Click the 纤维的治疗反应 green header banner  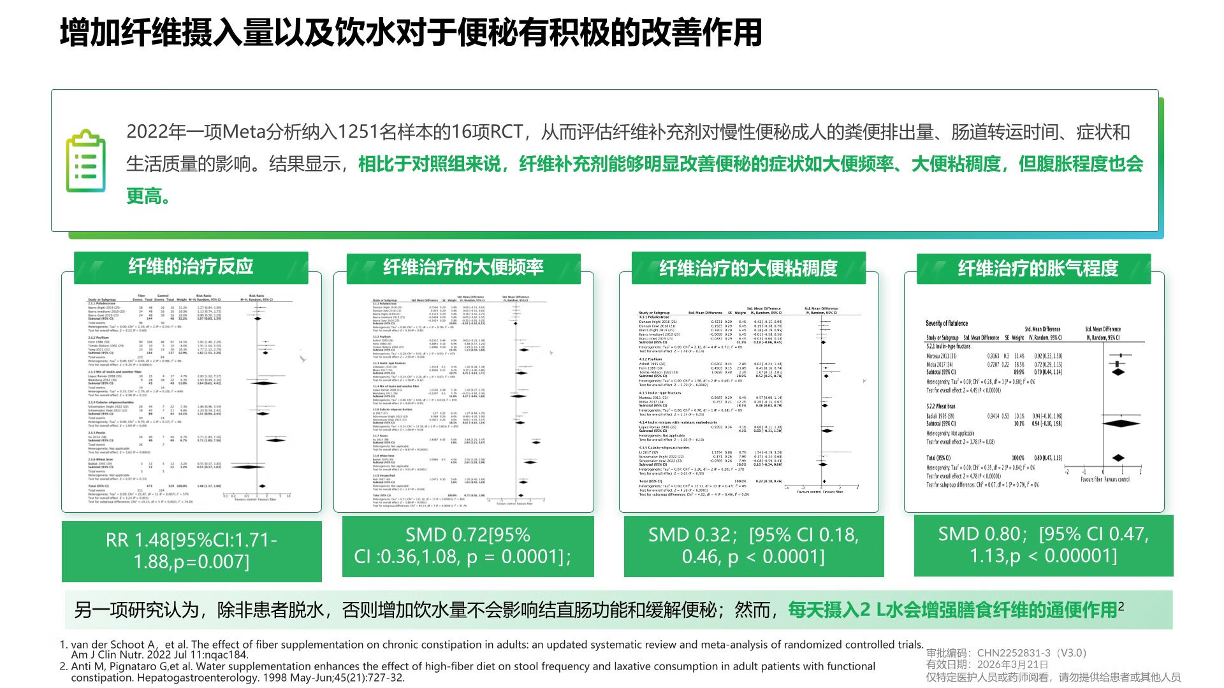[191, 267]
